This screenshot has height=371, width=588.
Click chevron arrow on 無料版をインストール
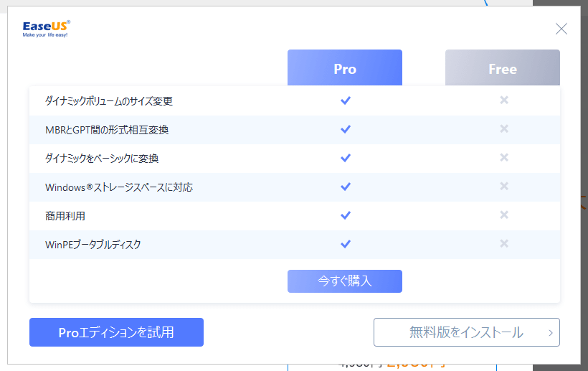point(551,333)
